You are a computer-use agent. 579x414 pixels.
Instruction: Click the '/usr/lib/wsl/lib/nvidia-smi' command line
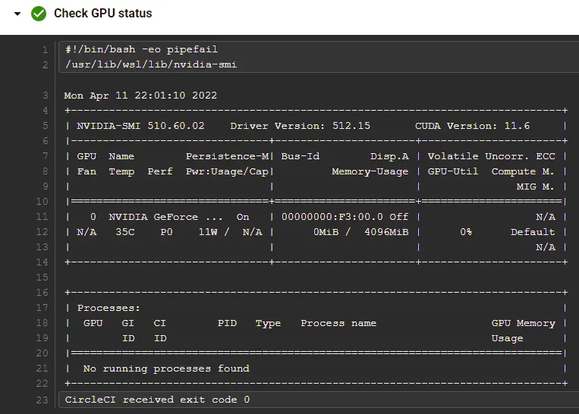pos(151,64)
